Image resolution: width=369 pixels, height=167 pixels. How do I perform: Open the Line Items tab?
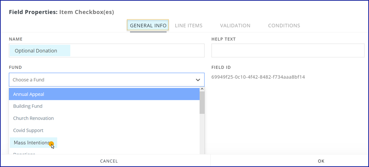[x=188, y=25]
